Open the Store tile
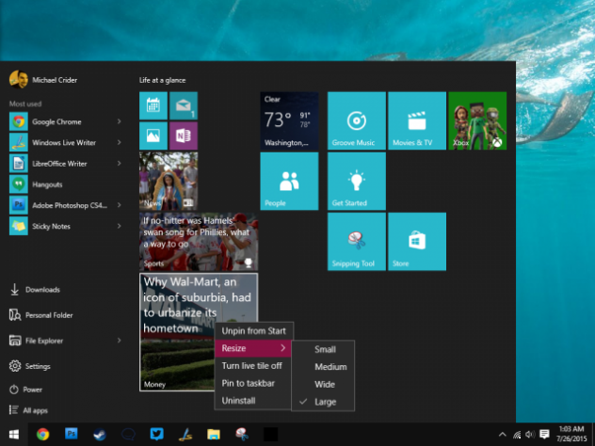Screen dimensions: 595x446 416,242
